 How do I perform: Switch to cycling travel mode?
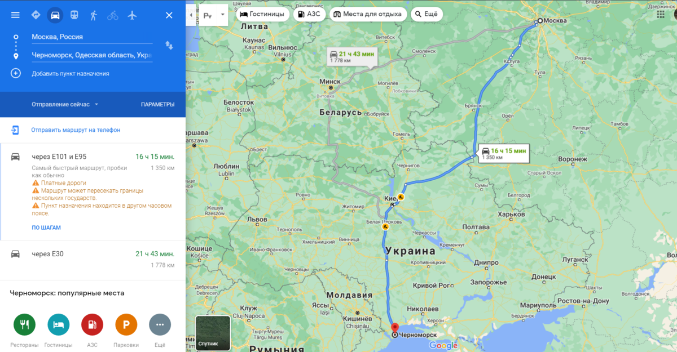[x=113, y=15]
